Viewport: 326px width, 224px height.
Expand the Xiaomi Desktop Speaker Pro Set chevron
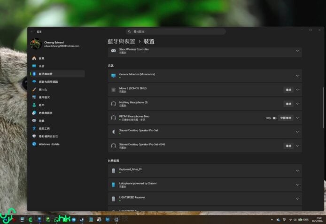(297, 132)
